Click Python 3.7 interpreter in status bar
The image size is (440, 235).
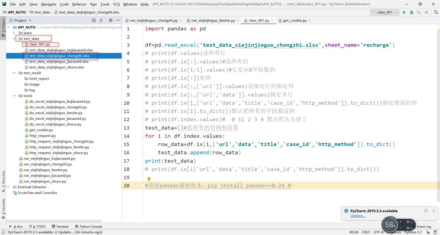413,232
